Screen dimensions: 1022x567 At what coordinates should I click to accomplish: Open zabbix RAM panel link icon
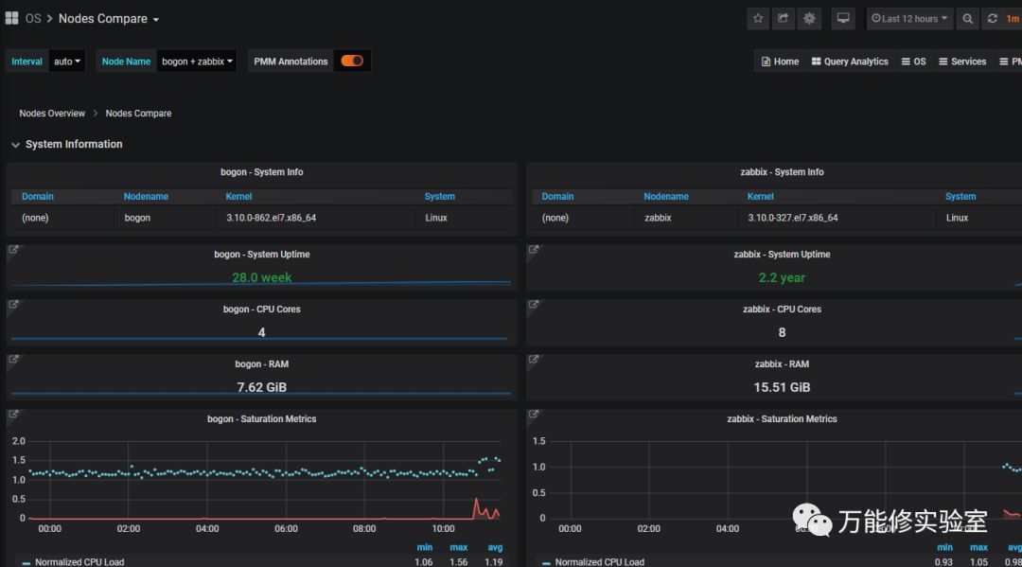pos(534,359)
